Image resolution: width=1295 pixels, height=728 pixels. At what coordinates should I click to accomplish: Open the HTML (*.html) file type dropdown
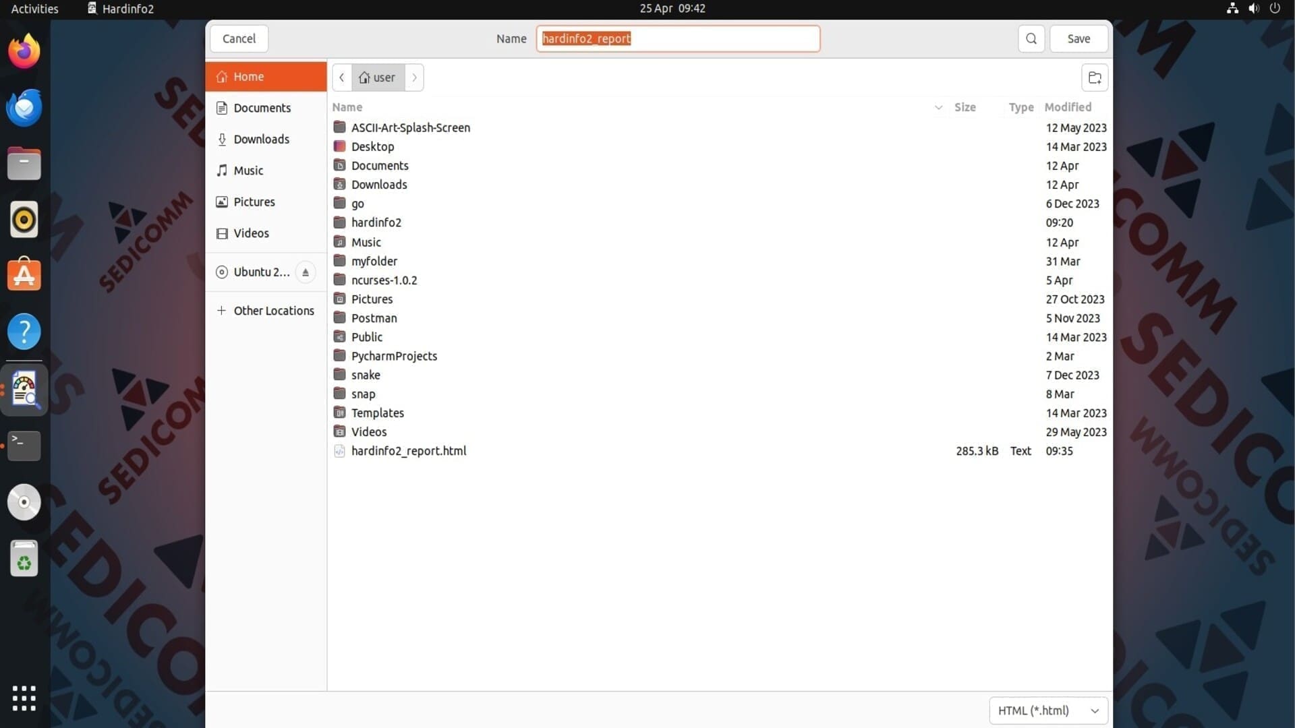point(1047,710)
